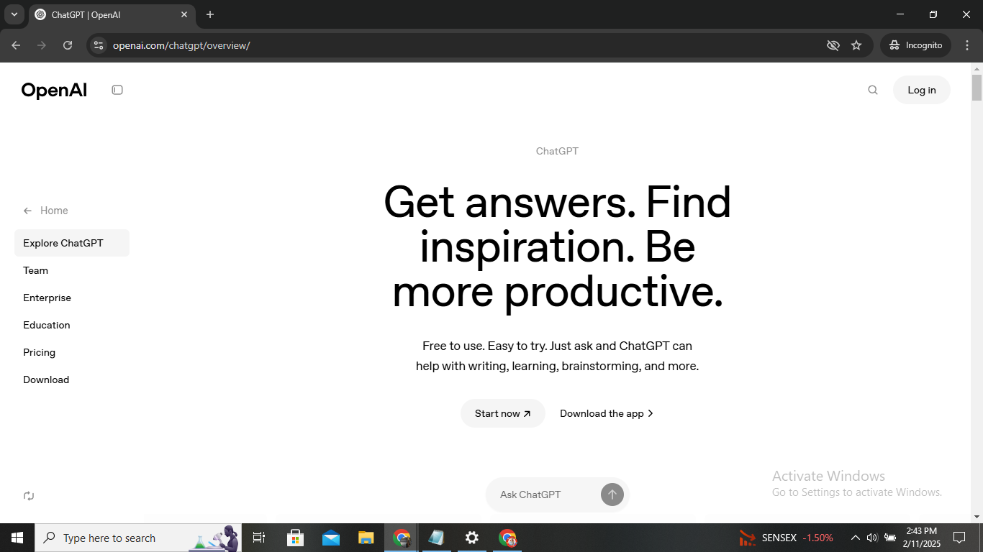Click the browser forward arrow
Viewport: 983px width, 552px height.
42,45
